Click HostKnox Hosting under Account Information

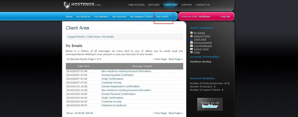click(200, 62)
